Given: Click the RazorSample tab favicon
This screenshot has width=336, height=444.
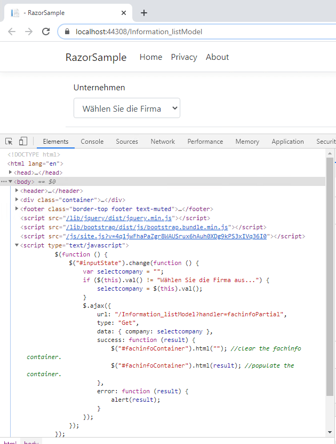Looking at the screenshot, I should click(15, 13).
